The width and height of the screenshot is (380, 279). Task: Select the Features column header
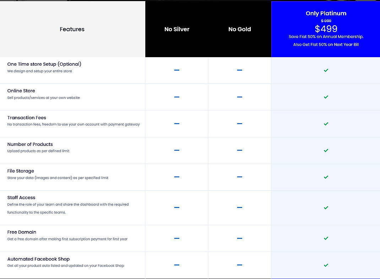pyautogui.click(x=72, y=29)
